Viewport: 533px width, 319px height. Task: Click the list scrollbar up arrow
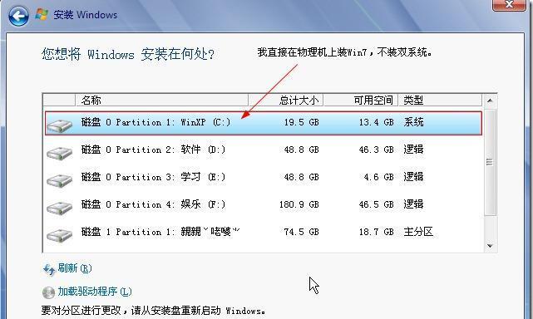click(490, 101)
